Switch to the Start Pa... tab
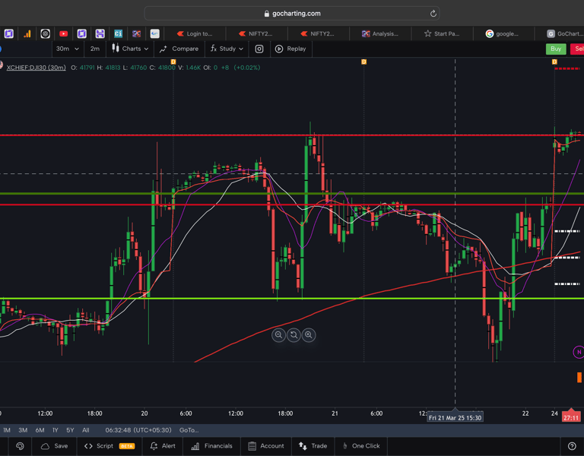584x456 pixels. [442, 33]
